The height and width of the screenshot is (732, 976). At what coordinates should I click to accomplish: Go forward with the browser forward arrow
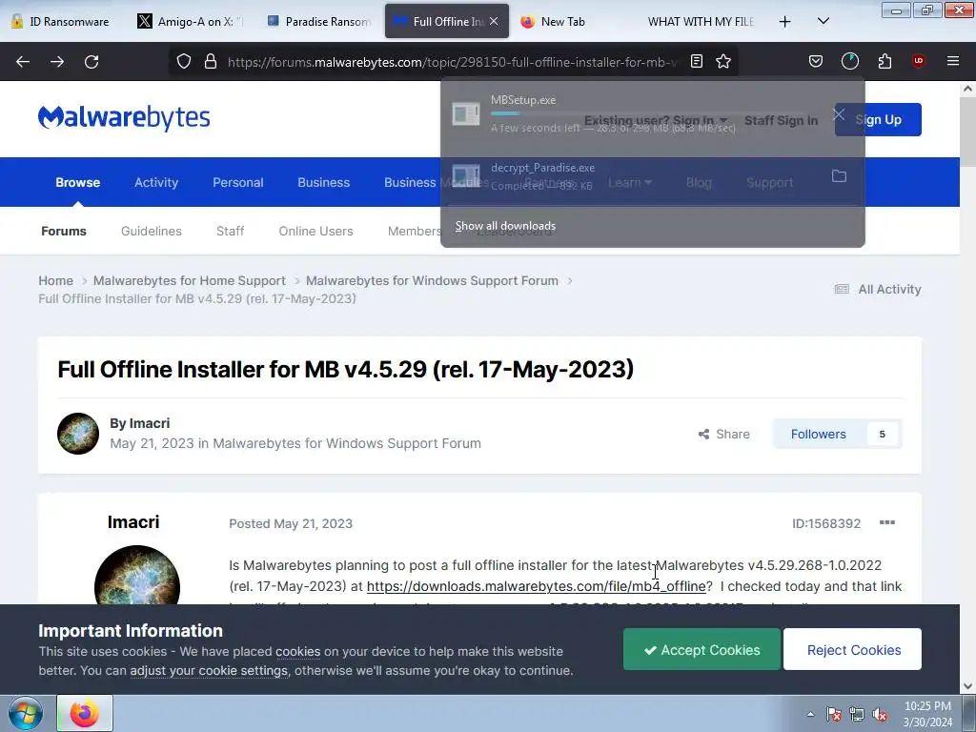57,62
